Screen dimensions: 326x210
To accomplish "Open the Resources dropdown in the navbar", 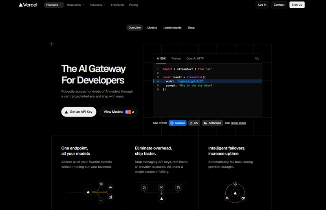I will click(x=75, y=5).
